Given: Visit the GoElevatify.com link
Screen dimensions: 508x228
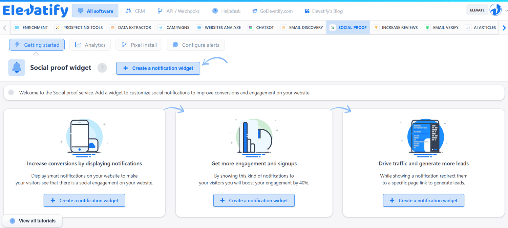Looking at the screenshot, I should (272, 11).
